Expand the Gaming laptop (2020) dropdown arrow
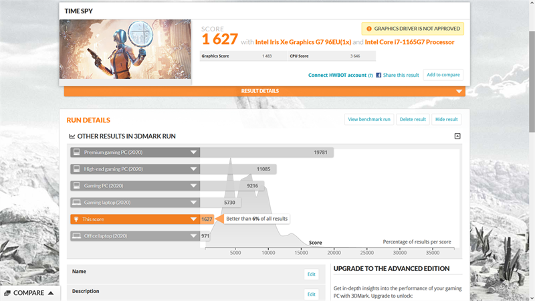Screen dimensions: 535x301 click(193, 203)
